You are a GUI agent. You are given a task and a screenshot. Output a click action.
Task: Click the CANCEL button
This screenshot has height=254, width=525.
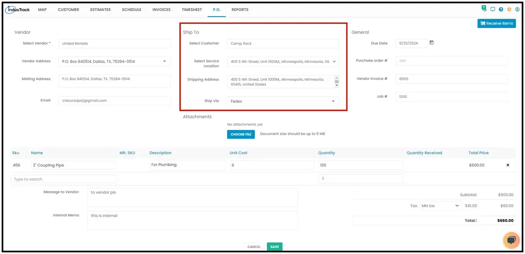tap(254, 247)
